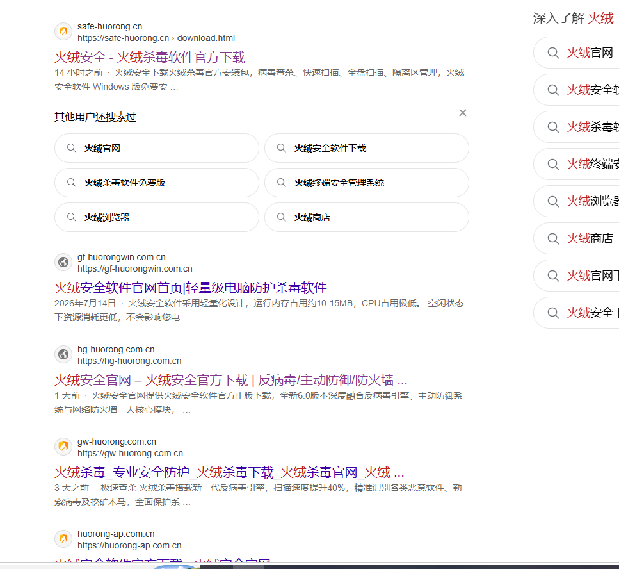Select the last sidebar suggestion, starting 火绒安全下
Image resolution: width=619 pixels, height=569 pixels.
[576, 313]
